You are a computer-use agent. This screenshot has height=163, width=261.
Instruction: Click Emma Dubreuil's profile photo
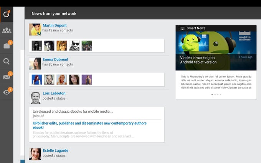[x=35, y=63]
